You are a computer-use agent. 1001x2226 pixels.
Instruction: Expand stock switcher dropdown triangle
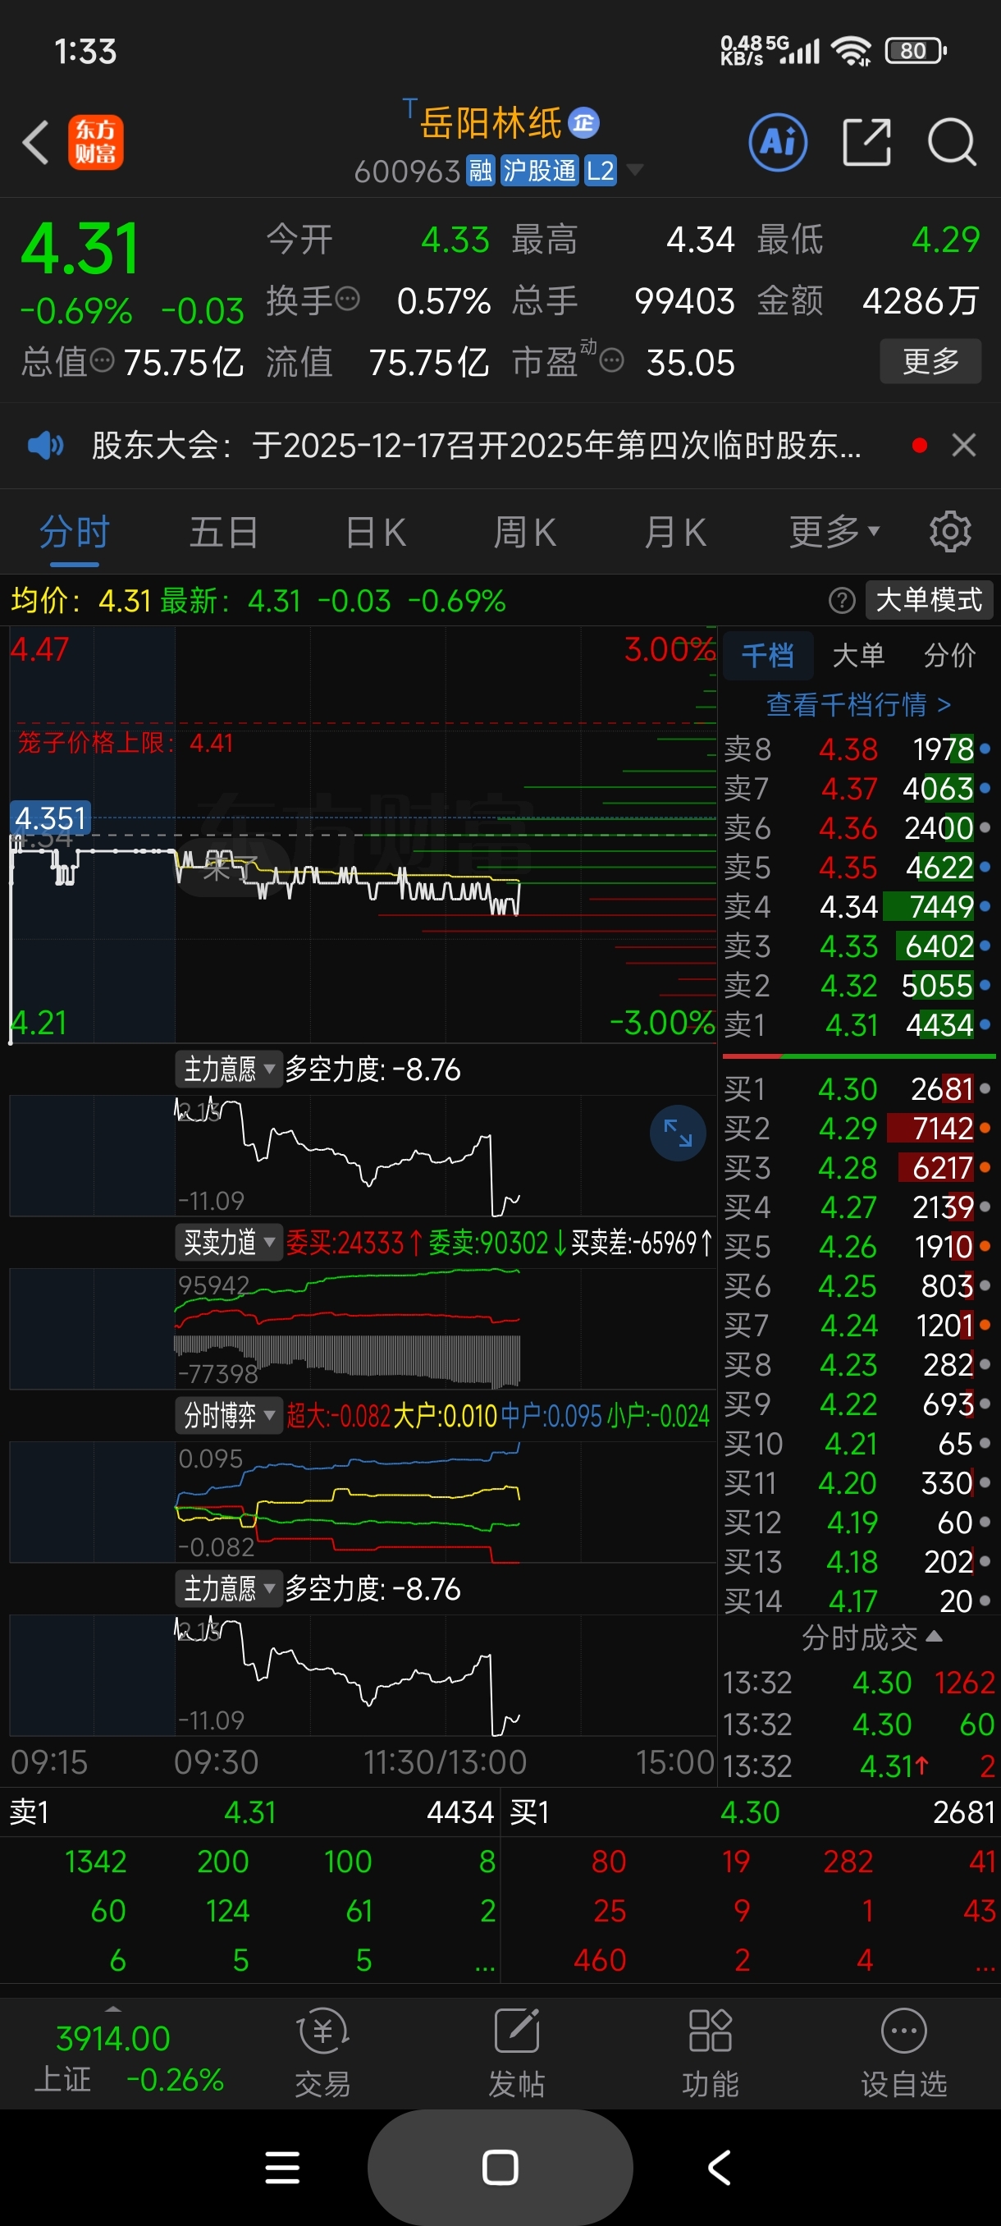click(x=635, y=169)
